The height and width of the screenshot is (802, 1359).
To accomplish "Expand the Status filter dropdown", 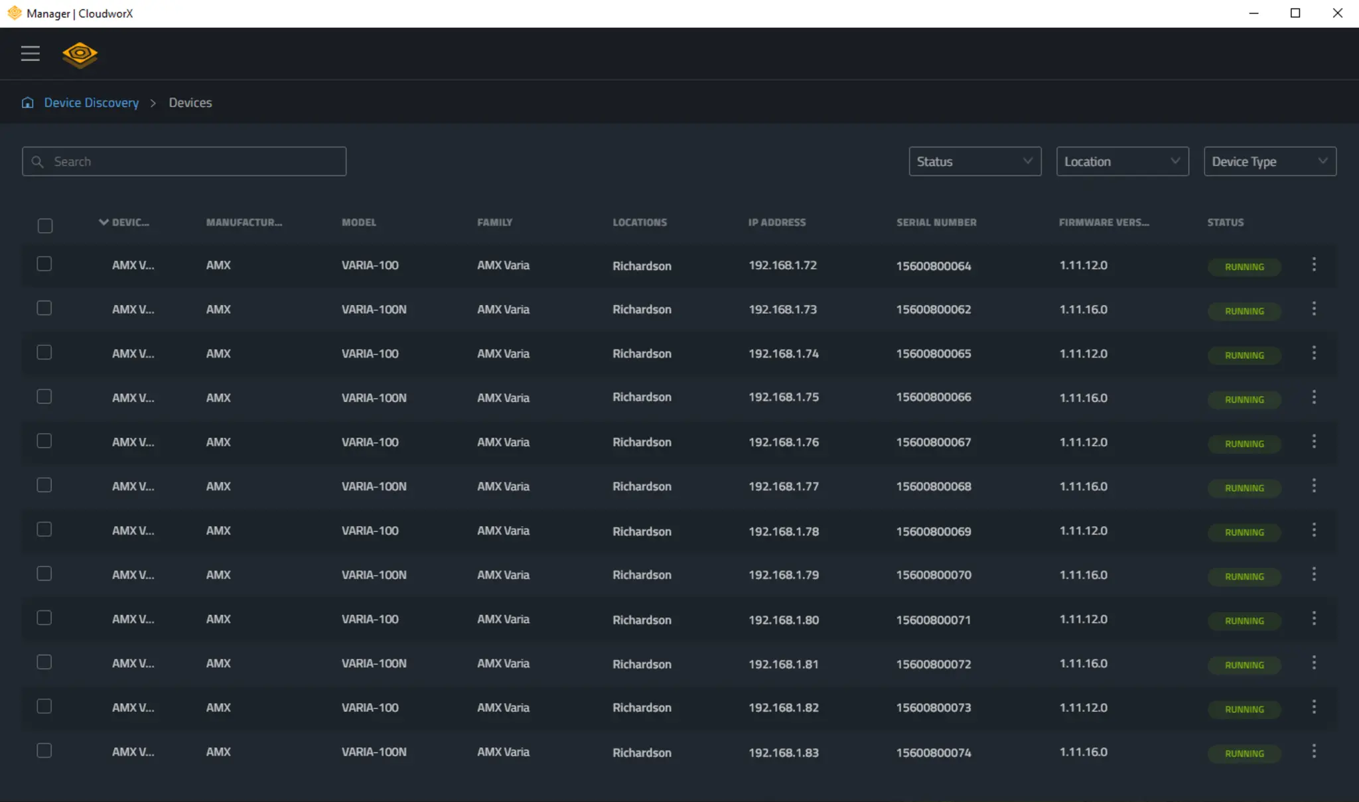I will [974, 161].
